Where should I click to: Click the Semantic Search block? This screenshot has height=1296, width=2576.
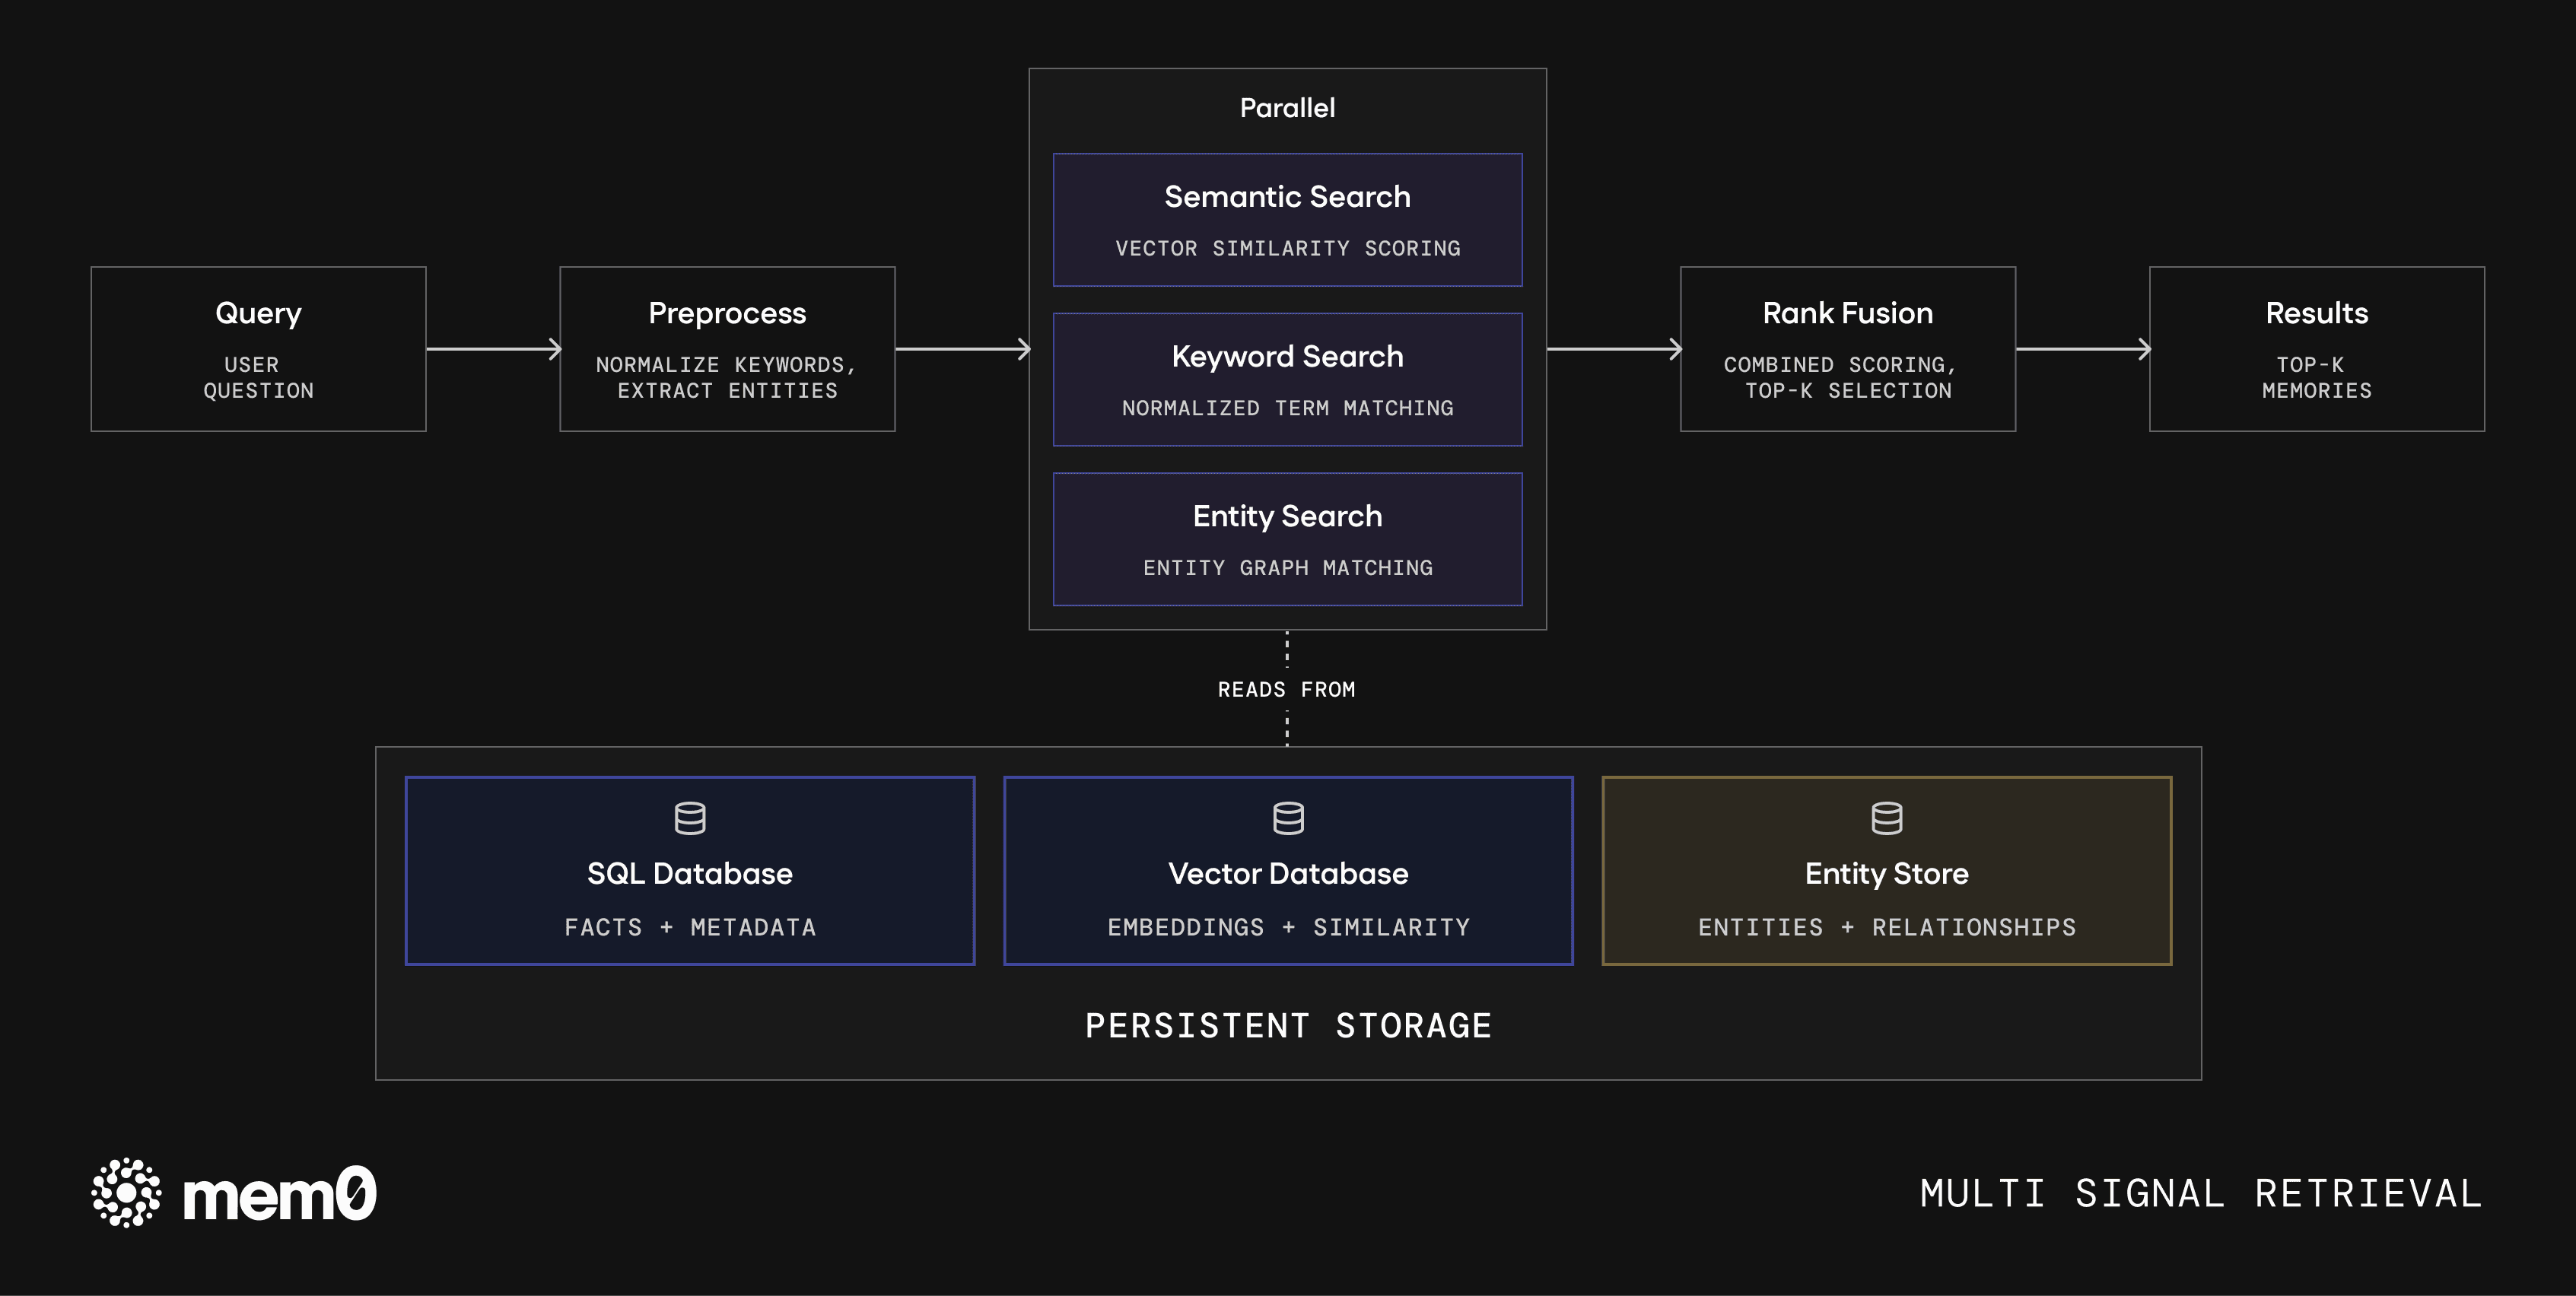1287,220
